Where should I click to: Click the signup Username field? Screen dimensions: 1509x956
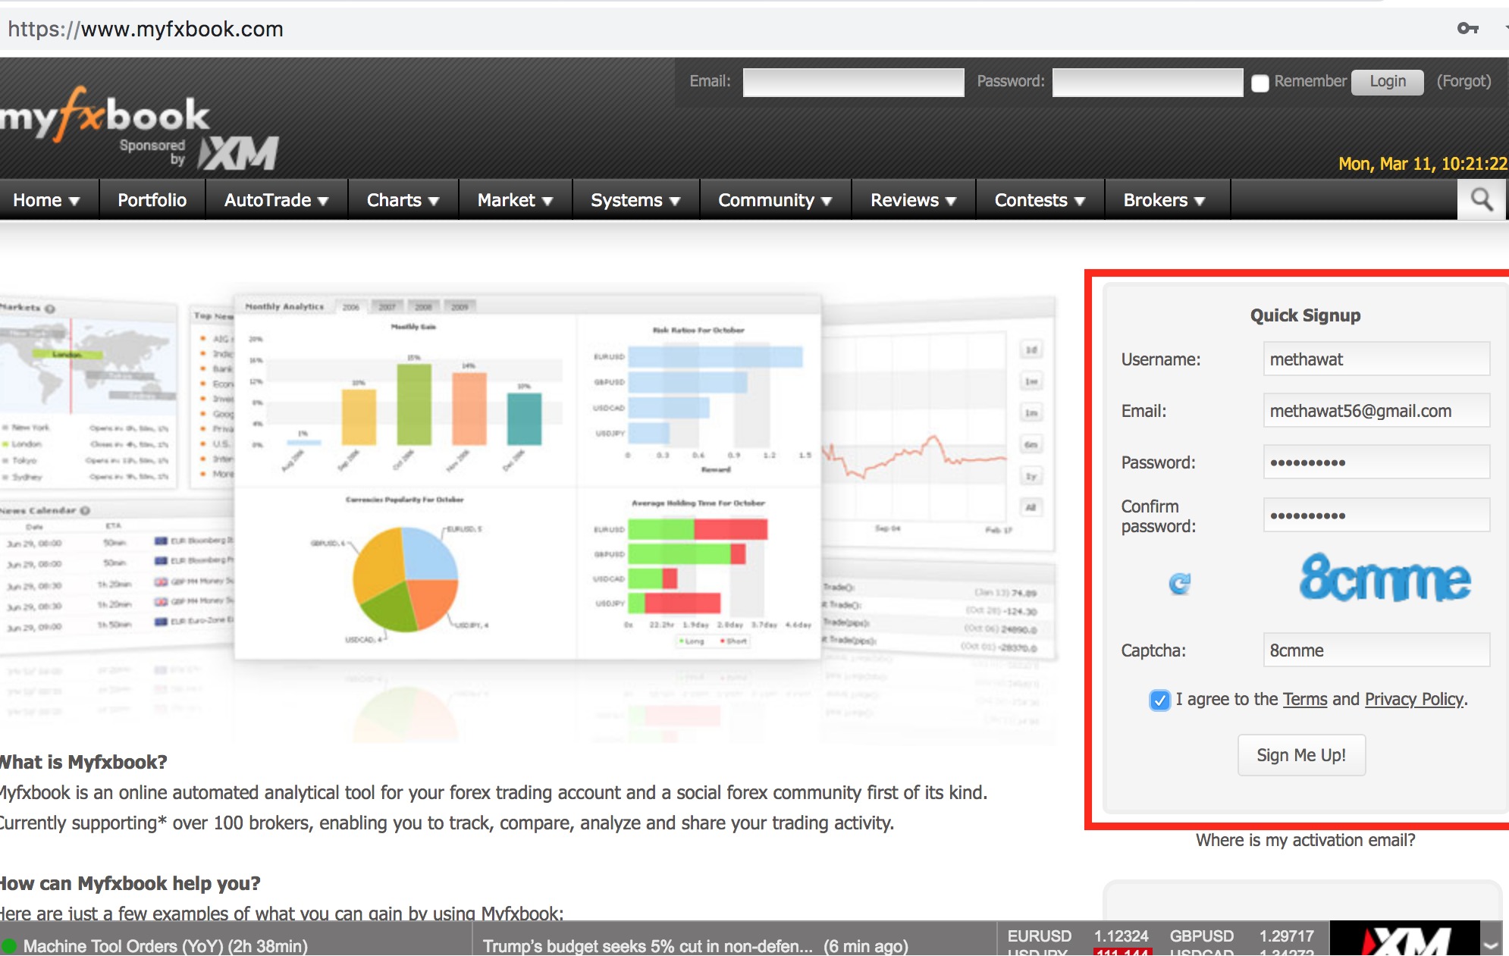pyautogui.click(x=1376, y=359)
